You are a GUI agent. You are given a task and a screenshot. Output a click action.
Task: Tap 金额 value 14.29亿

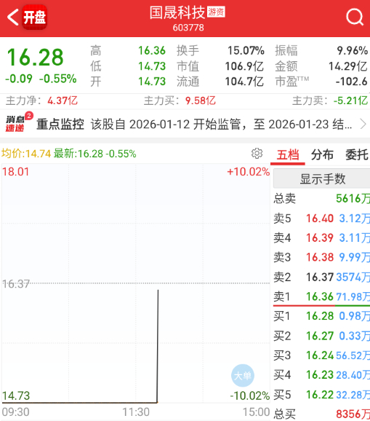pyautogui.click(x=348, y=66)
